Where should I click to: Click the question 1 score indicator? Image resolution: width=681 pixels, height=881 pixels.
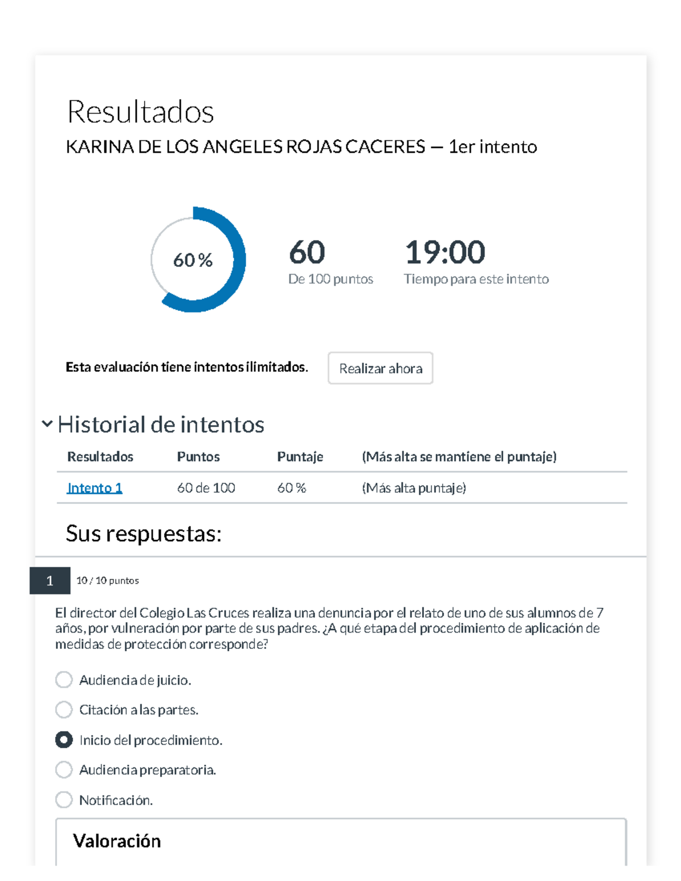(107, 580)
